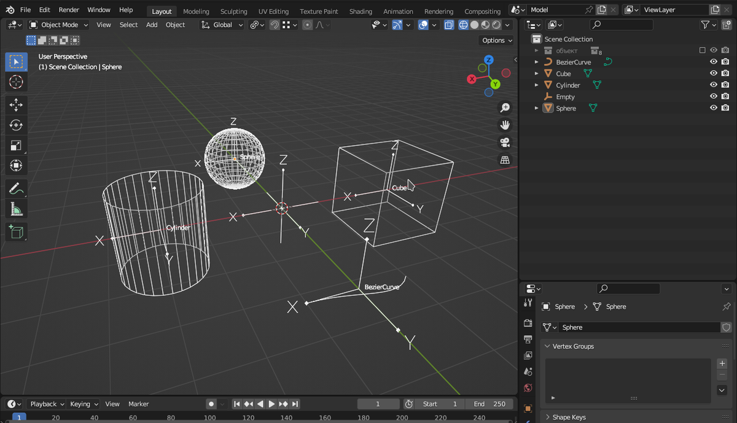Click the Pan hand viewport icon
Screen dimensions: 737x423
(x=505, y=125)
